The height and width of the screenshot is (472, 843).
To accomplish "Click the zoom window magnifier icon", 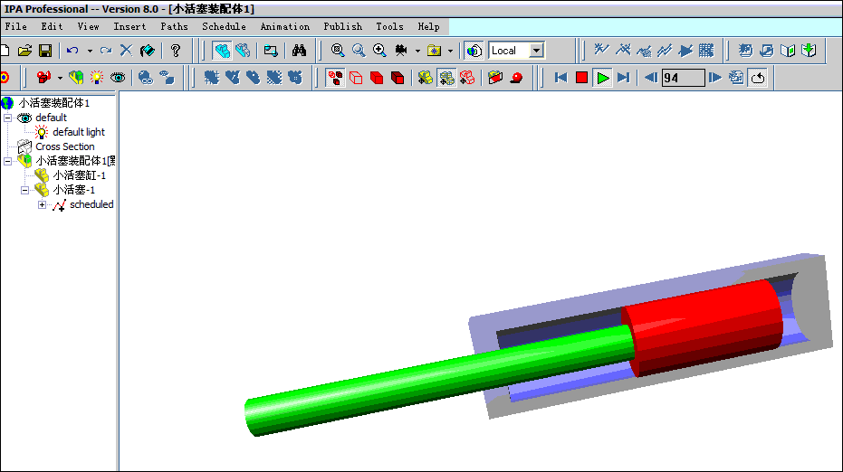I will click(x=359, y=51).
